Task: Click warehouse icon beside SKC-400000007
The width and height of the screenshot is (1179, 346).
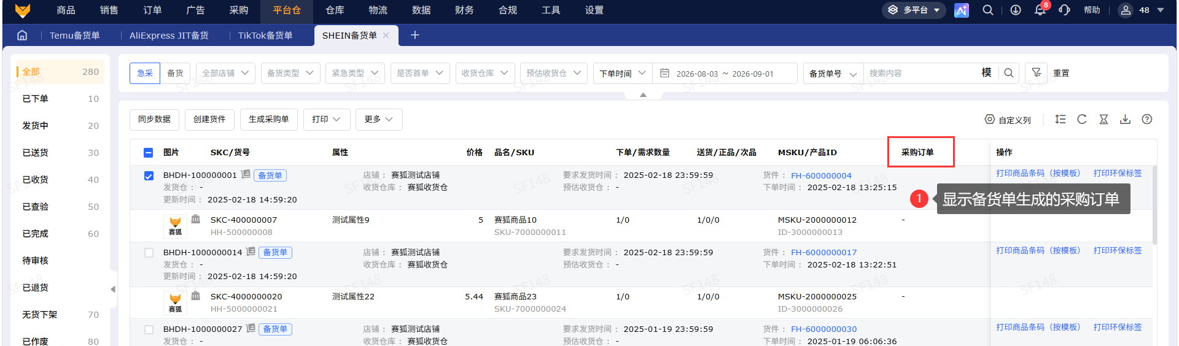Action: tap(196, 219)
